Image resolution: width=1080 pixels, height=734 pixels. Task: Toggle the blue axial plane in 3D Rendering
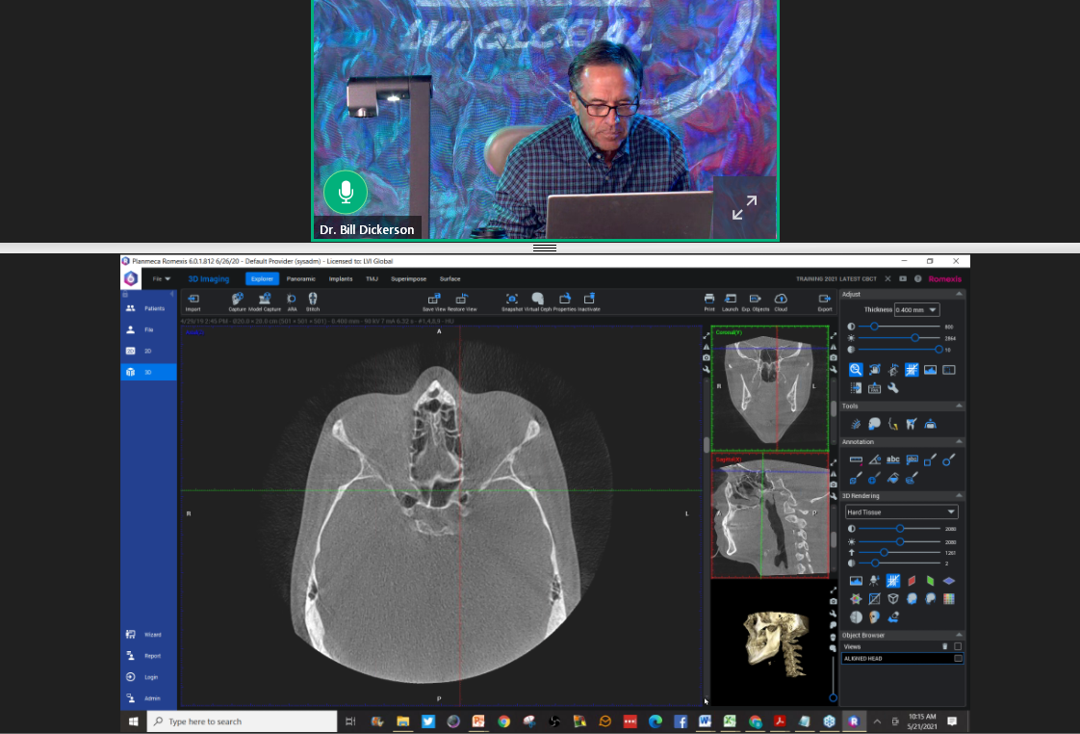click(949, 581)
